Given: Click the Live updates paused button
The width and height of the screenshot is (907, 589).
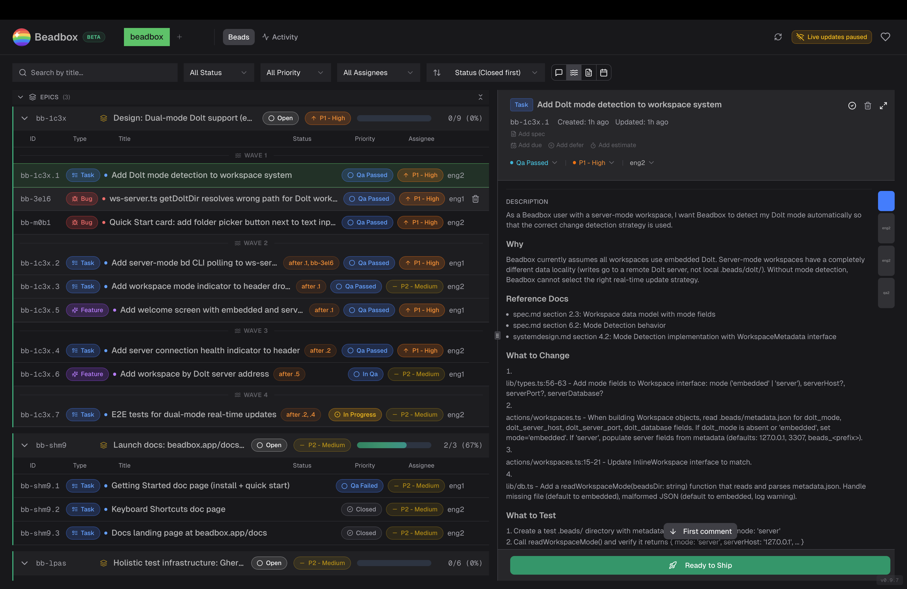Looking at the screenshot, I should click(x=831, y=37).
